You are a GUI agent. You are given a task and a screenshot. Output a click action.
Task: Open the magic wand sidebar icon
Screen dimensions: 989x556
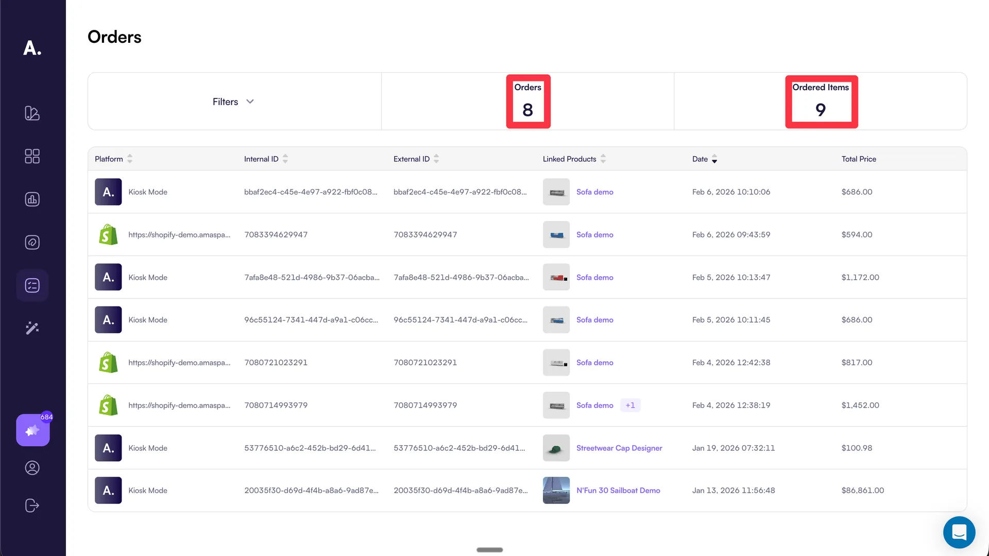pyautogui.click(x=32, y=328)
